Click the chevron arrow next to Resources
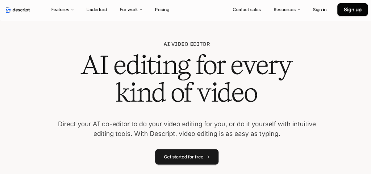Image resolution: width=371 pixels, height=174 pixels. pos(299,10)
